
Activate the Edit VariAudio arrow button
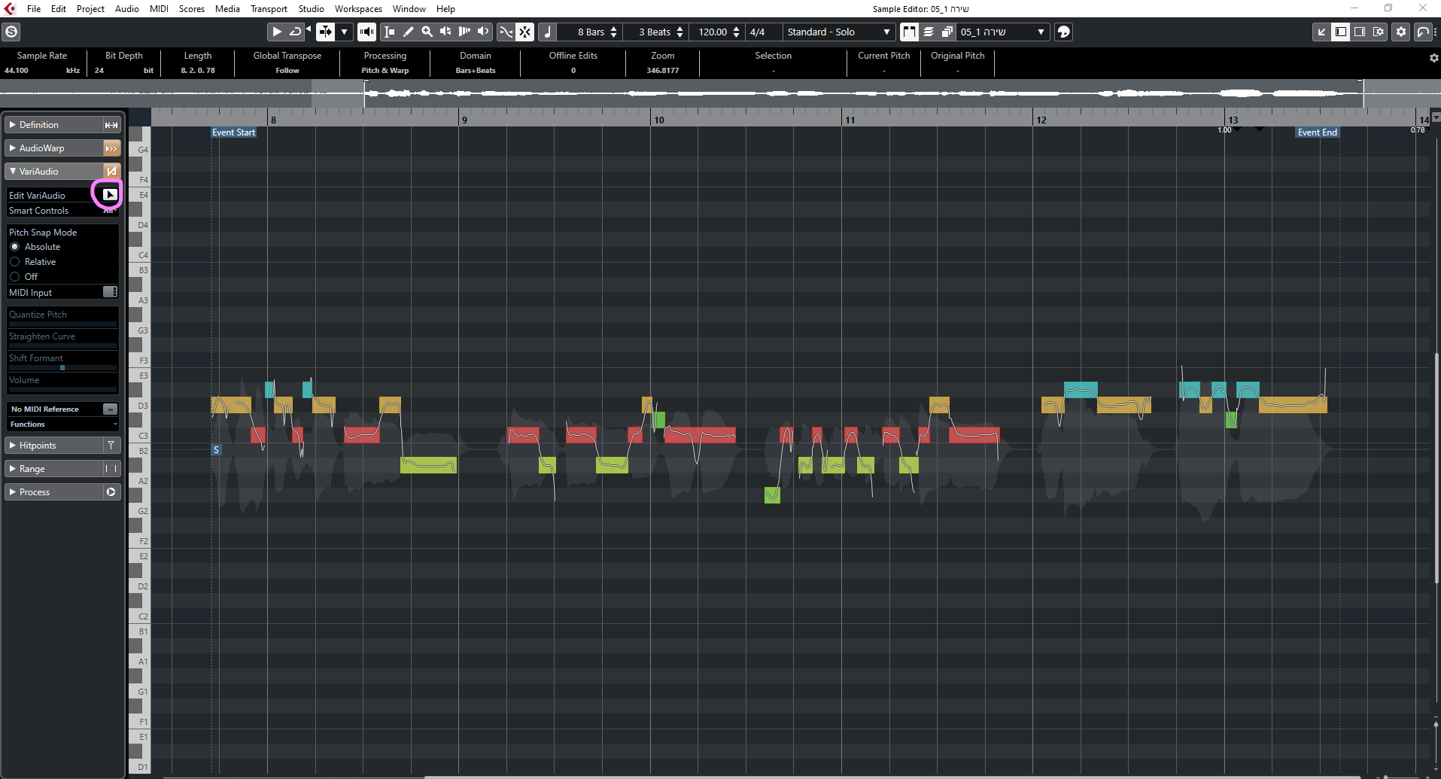[110, 195]
